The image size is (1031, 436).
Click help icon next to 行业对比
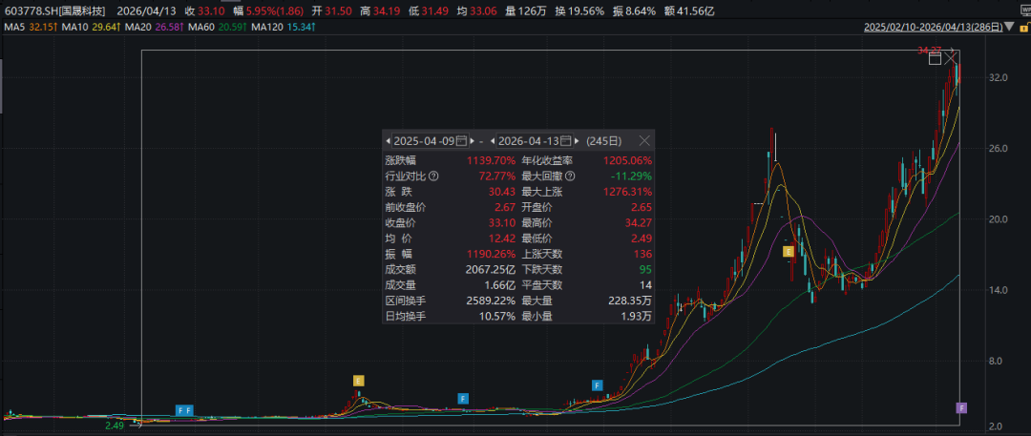pyautogui.click(x=433, y=176)
